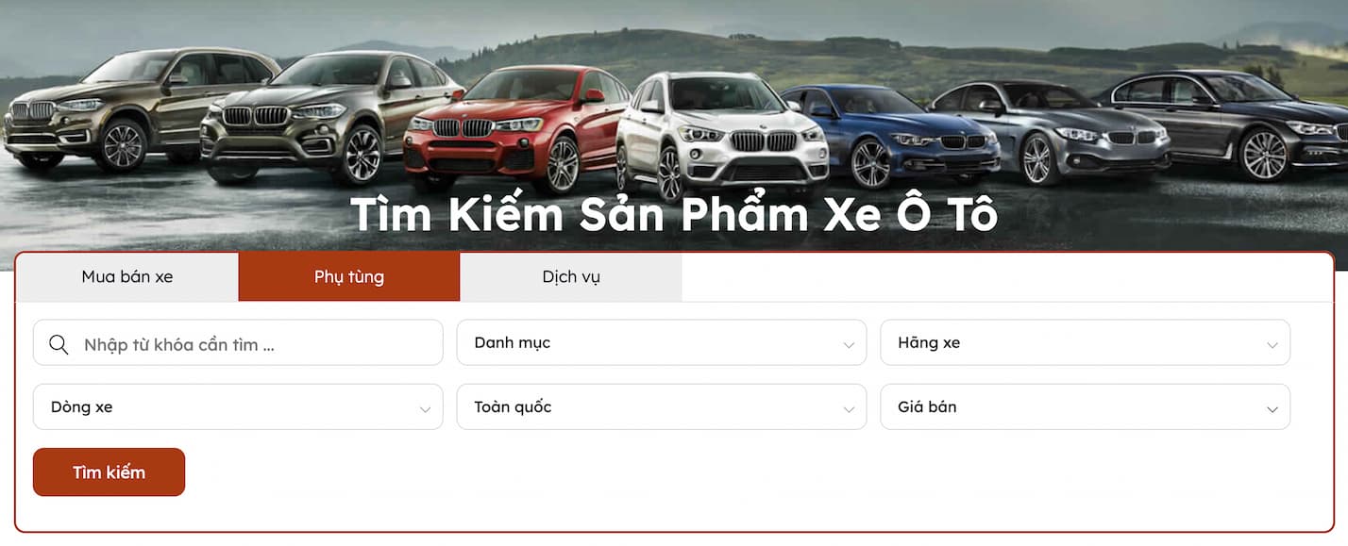Click the blue BMW sedan in banner

click(x=890, y=135)
